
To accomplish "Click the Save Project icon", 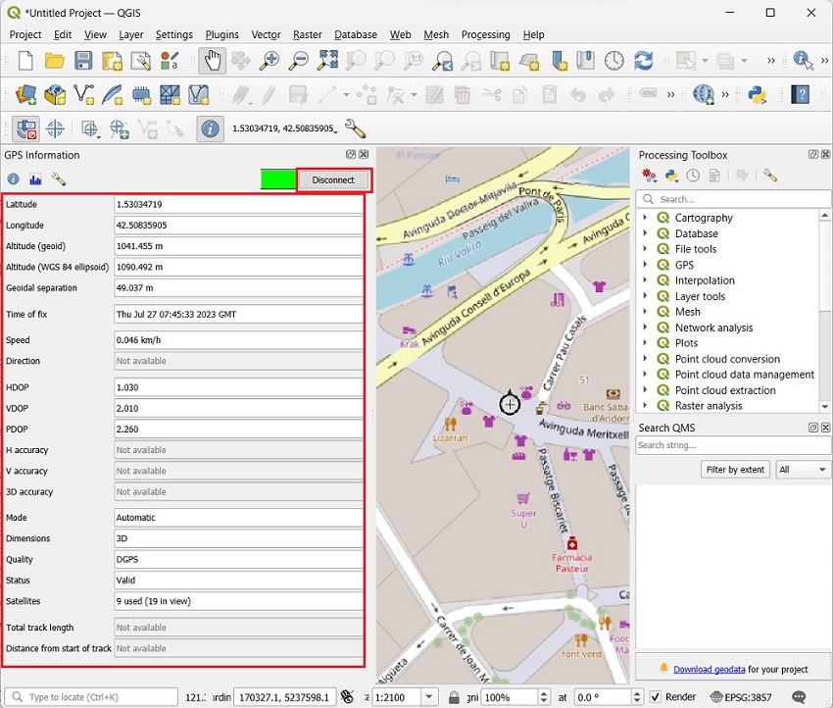I will (83, 61).
